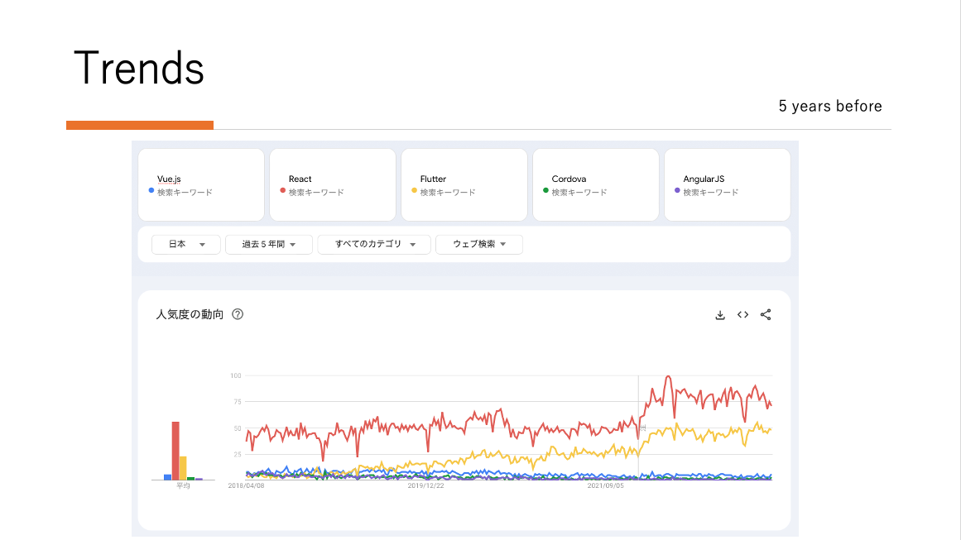Open the 日本 region dropdown

tap(185, 244)
